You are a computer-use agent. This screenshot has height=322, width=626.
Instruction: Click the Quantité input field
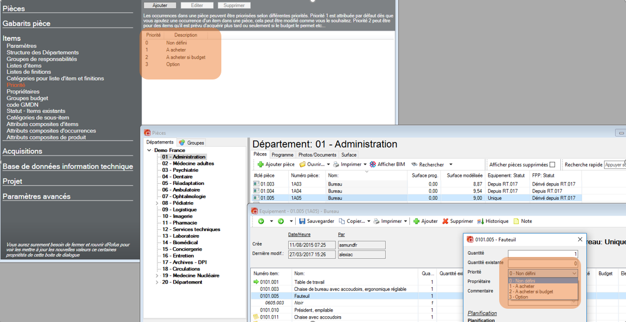542,253
